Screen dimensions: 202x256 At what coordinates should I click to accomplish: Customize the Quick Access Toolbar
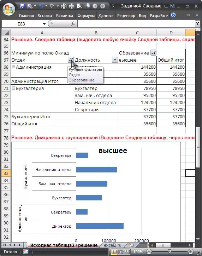point(113,6)
